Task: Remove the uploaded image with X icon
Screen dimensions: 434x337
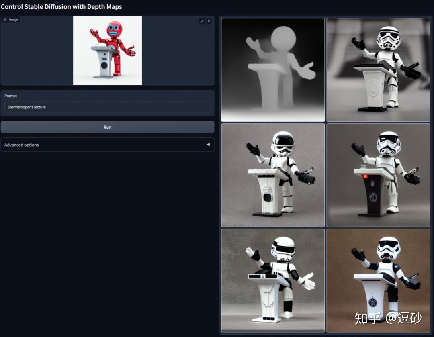Action: [x=209, y=21]
